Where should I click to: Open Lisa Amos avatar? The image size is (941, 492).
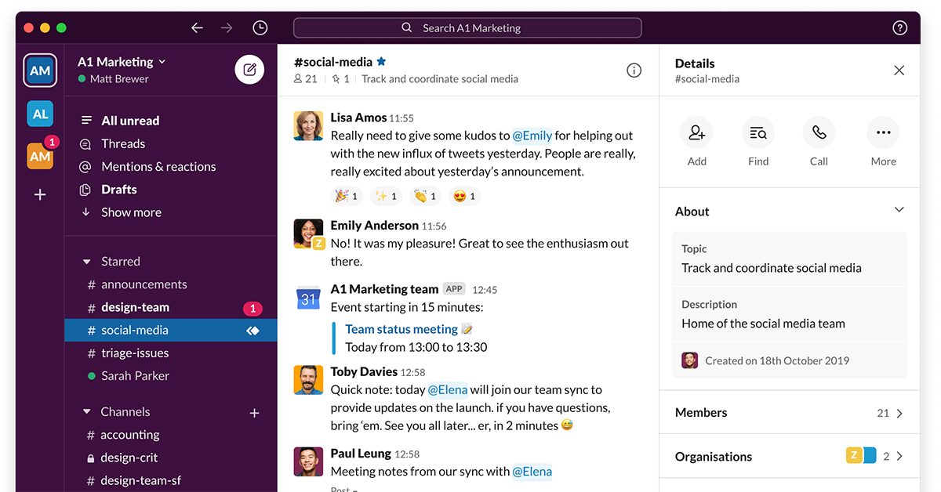click(x=308, y=125)
